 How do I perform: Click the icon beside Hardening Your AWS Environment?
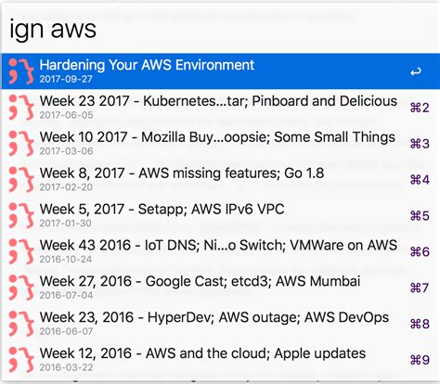click(x=21, y=71)
